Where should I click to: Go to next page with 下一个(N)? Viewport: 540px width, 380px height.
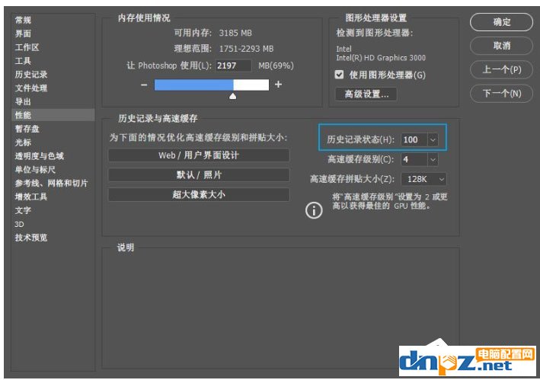501,93
